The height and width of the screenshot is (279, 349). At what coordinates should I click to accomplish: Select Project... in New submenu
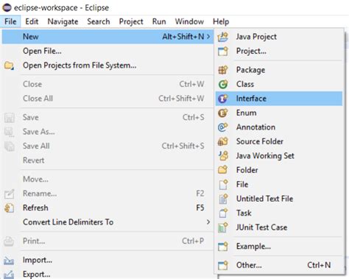tap(279, 52)
